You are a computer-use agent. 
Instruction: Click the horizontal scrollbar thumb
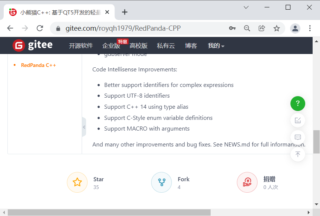click(109, 213)
